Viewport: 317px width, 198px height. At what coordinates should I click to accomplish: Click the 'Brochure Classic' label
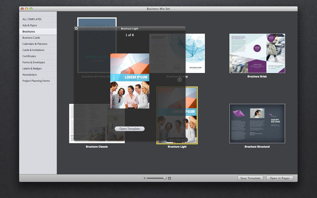pyautogui.click(x=97, y=147)
